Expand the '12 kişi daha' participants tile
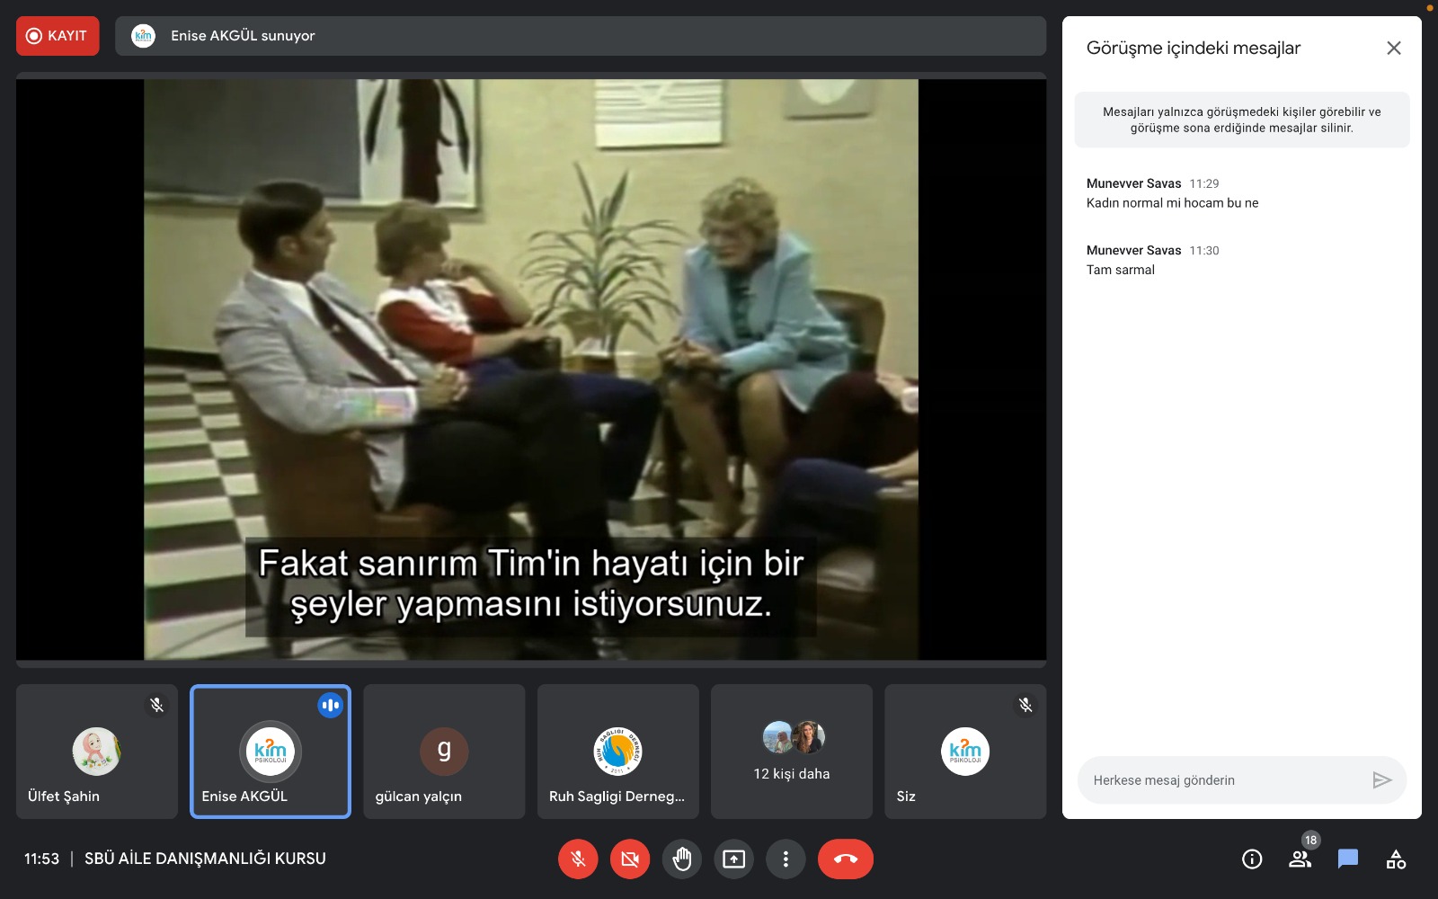 792,752
